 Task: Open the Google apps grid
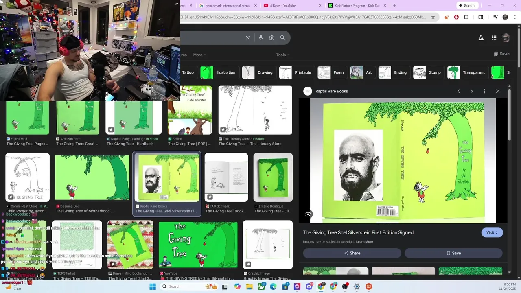pyautogui.click(x=494, y=38)
